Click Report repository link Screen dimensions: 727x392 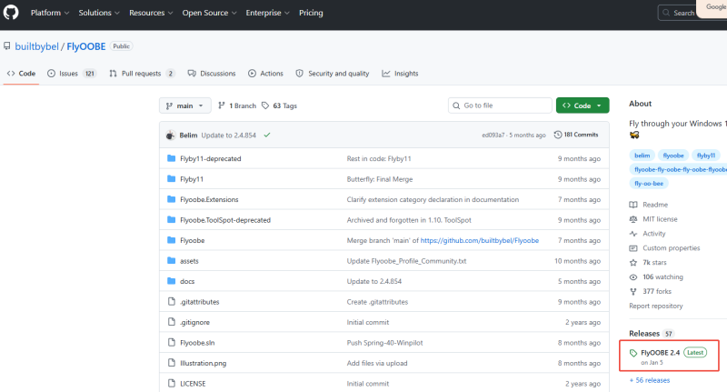point(655,306)
